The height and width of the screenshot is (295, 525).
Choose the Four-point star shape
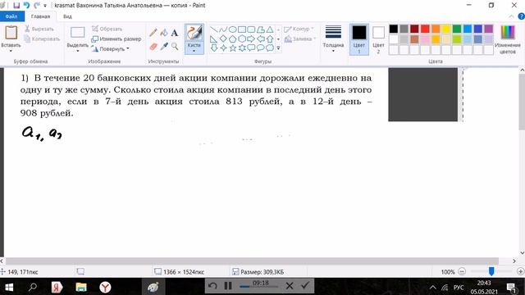(223, 48)
